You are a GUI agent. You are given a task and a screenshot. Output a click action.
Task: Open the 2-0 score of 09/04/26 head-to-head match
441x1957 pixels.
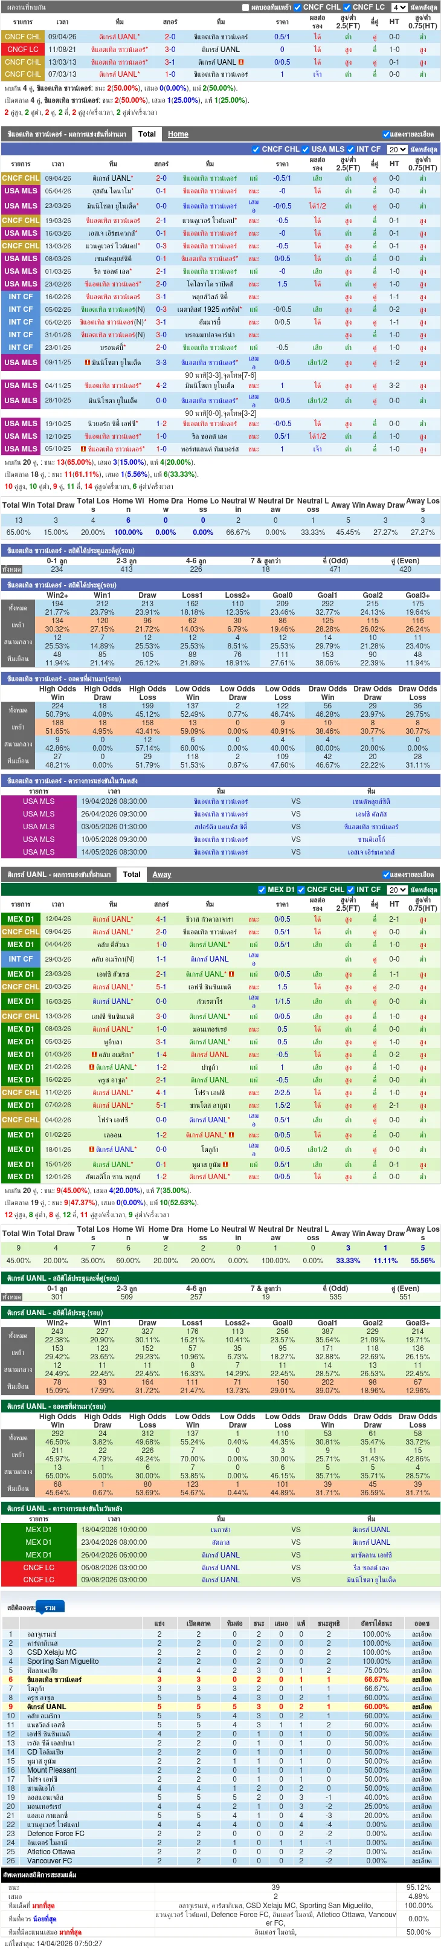coord(170,36)
